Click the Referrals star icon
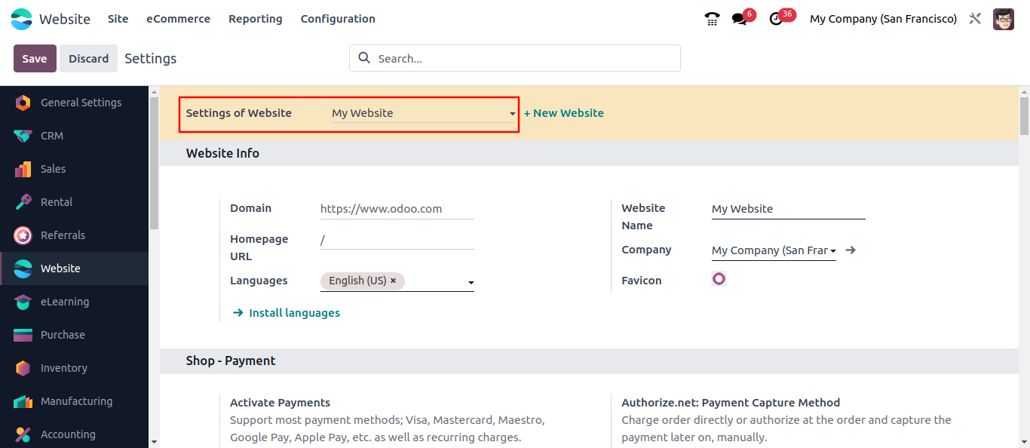The image size is (1030, 448). click(23, 235)
